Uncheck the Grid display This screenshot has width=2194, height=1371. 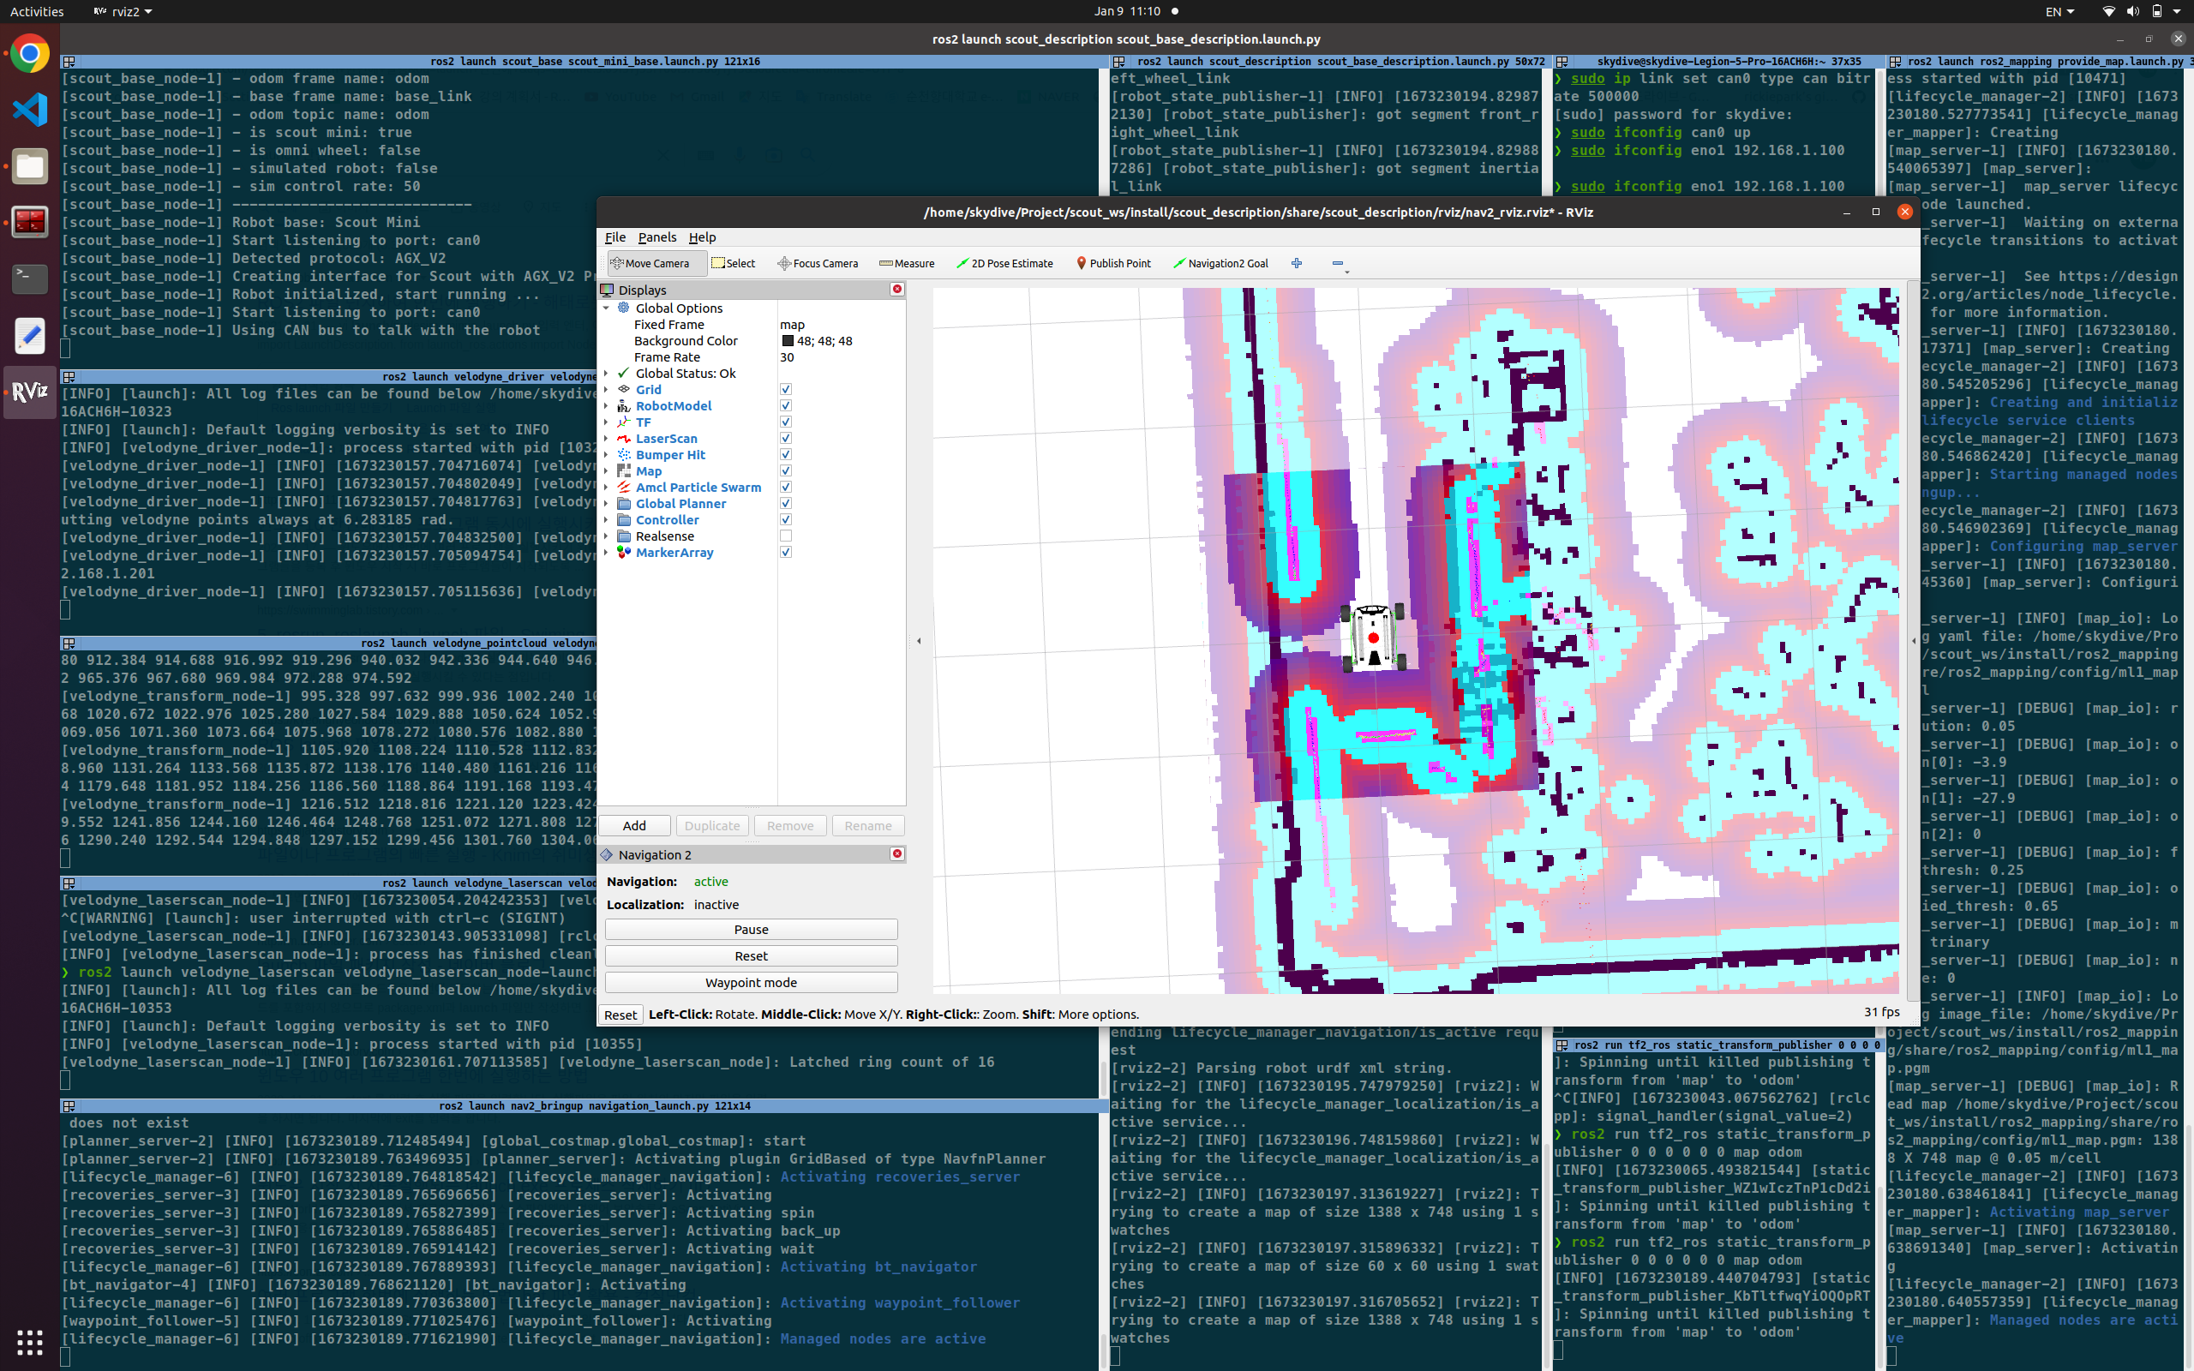[785, 389]
